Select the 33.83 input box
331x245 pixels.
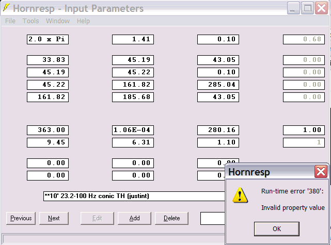pos(48,60)
